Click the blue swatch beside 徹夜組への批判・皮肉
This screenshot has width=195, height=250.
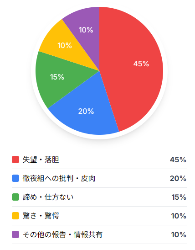tap(15, 178)
